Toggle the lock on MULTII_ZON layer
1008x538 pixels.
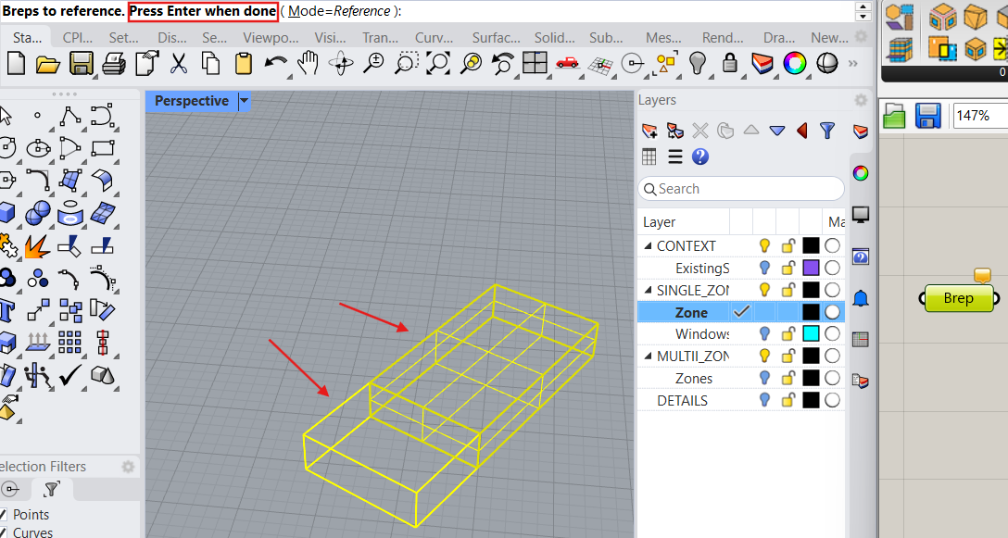pos(788,356)
